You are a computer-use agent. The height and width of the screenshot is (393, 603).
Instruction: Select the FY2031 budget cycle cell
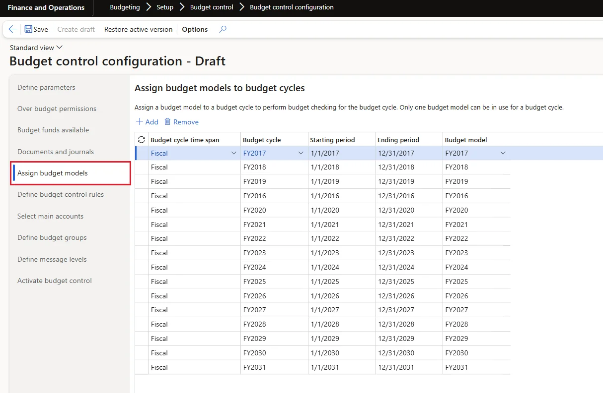(274, 367)
